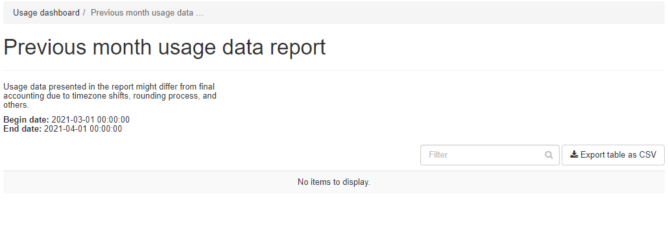Select the begin date value 2021-03-01 00:00:00
The width and height of the screenshot is (668, 240).
pyautogui.click(x=90, y=120)
